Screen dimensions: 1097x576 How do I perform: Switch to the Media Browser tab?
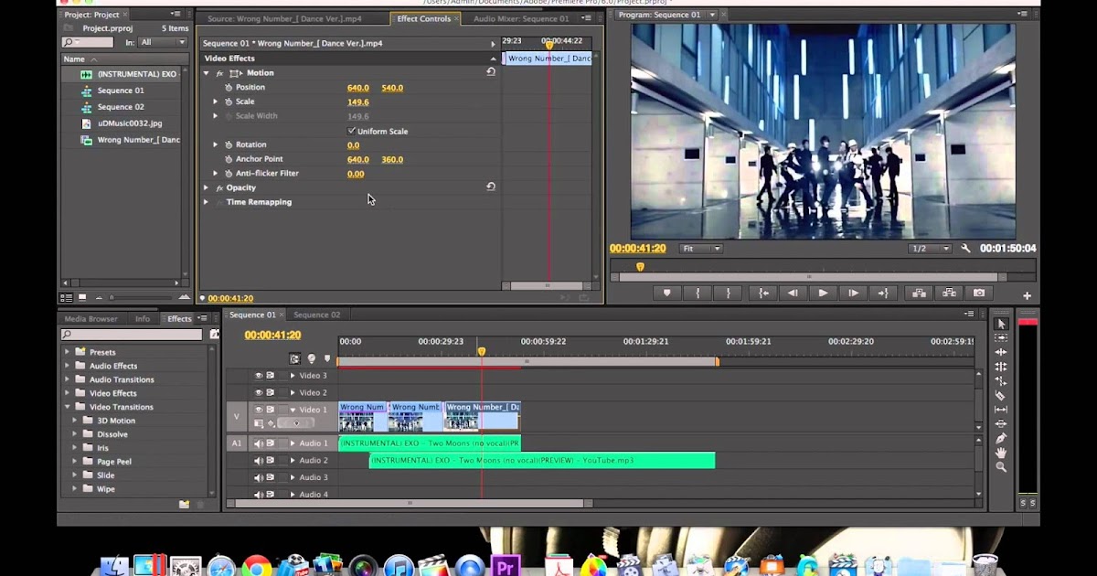click(x=91, y=318)
